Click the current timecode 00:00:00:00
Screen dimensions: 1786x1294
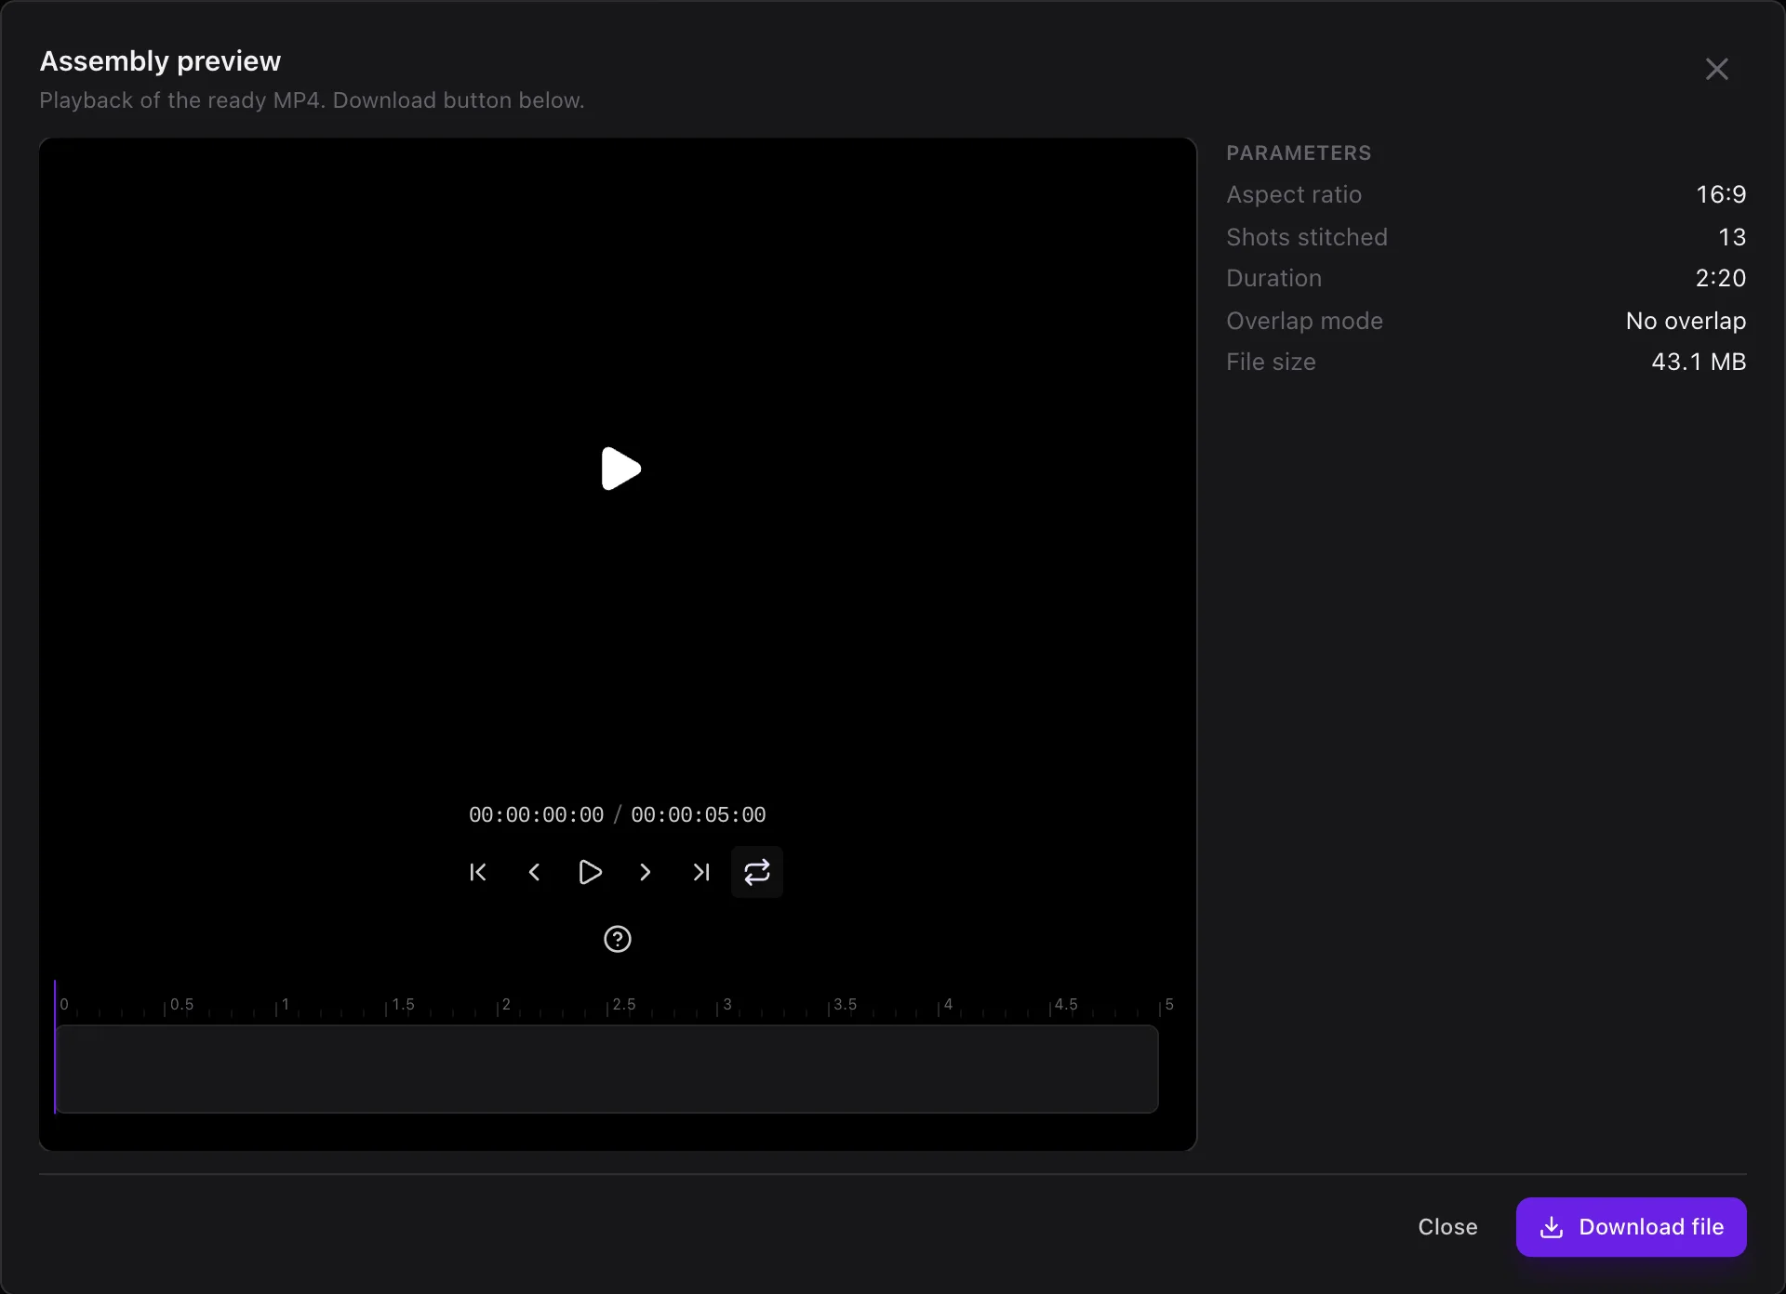537,815
